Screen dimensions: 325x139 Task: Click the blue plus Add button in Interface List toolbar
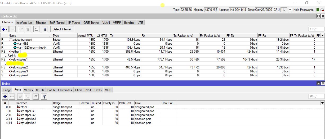click(x=4, y=29)
